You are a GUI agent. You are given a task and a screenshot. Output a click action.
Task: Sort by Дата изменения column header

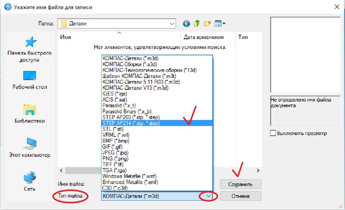[x=208, y=37]
